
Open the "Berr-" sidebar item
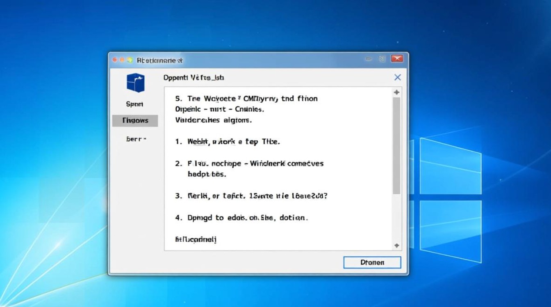[x=136, y=139]
